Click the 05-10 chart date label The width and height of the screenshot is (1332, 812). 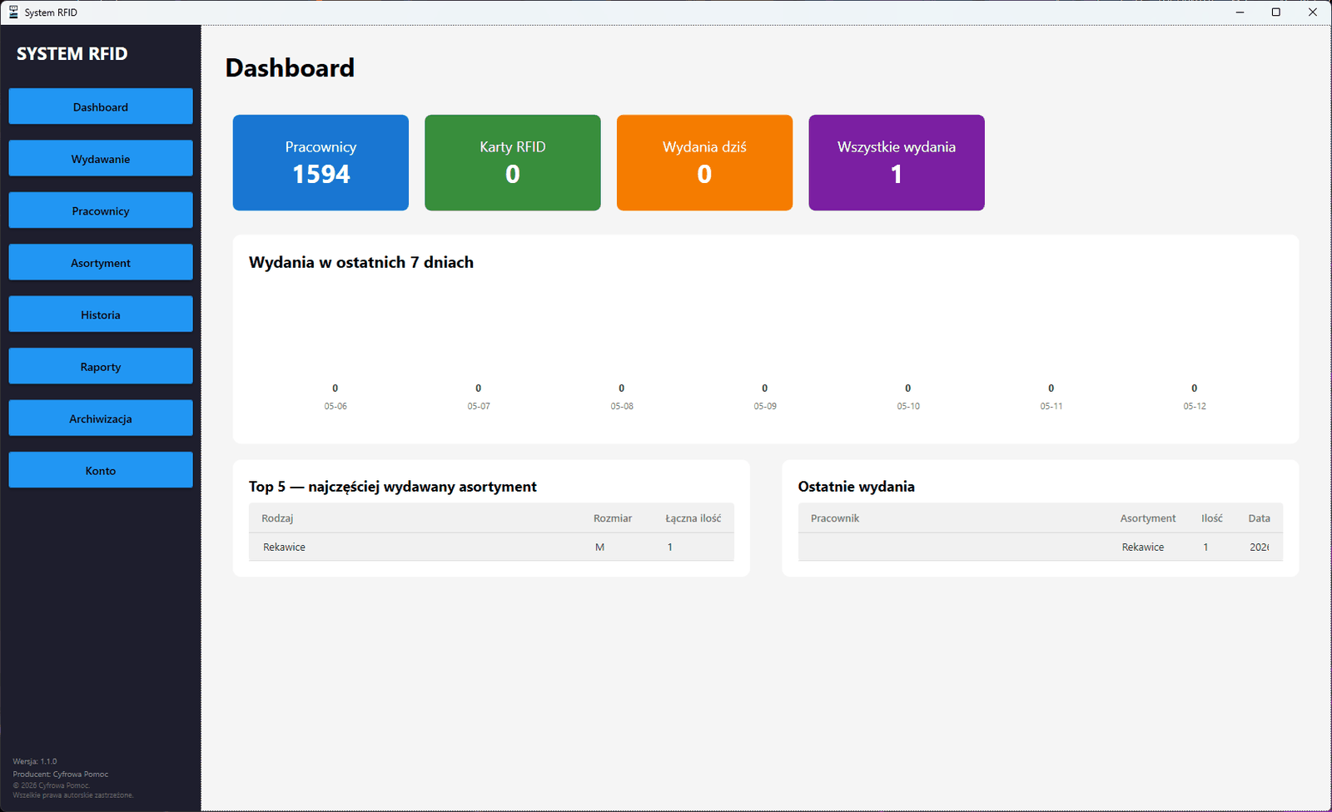[x=908, y=406]
